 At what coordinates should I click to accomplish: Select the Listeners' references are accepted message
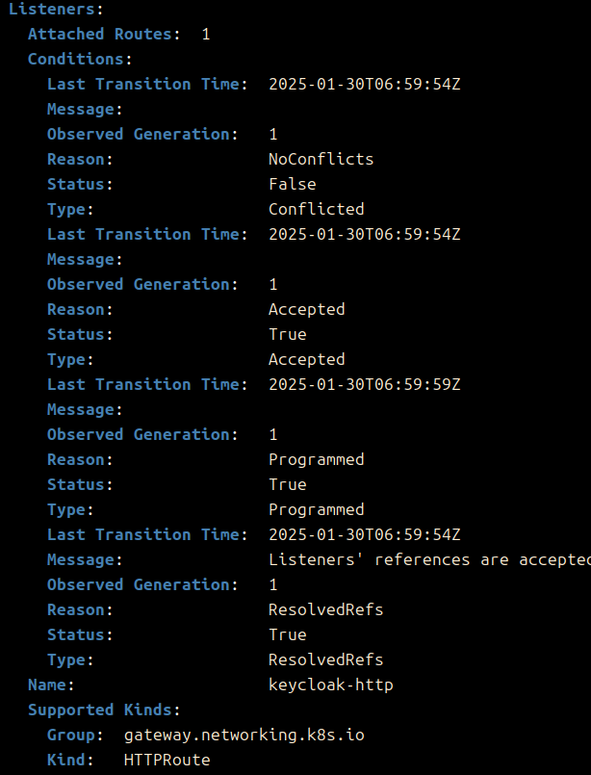click(428, 559)
